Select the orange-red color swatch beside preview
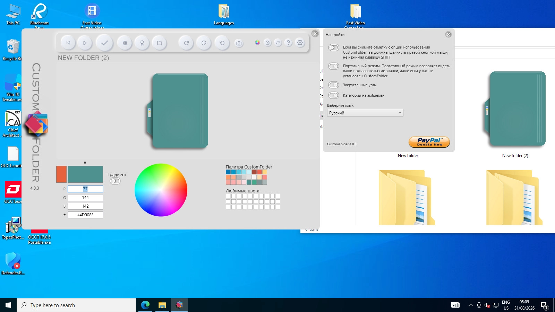 click(61, 174)
